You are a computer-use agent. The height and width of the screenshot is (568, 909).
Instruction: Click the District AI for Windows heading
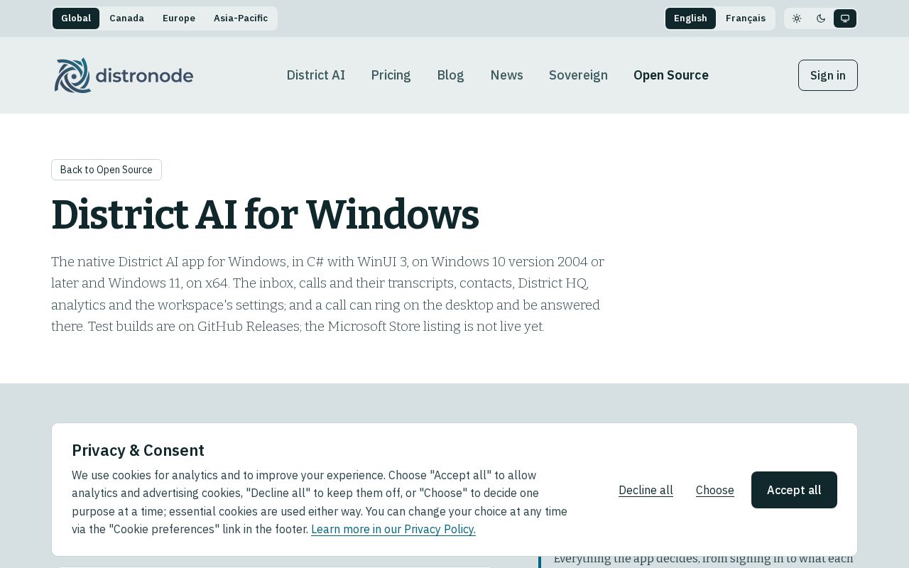[x=265, y=215]
